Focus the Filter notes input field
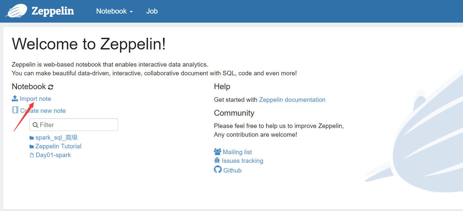Image resolution: width=463 pixels, height=211 pixels. coord(74,125)
